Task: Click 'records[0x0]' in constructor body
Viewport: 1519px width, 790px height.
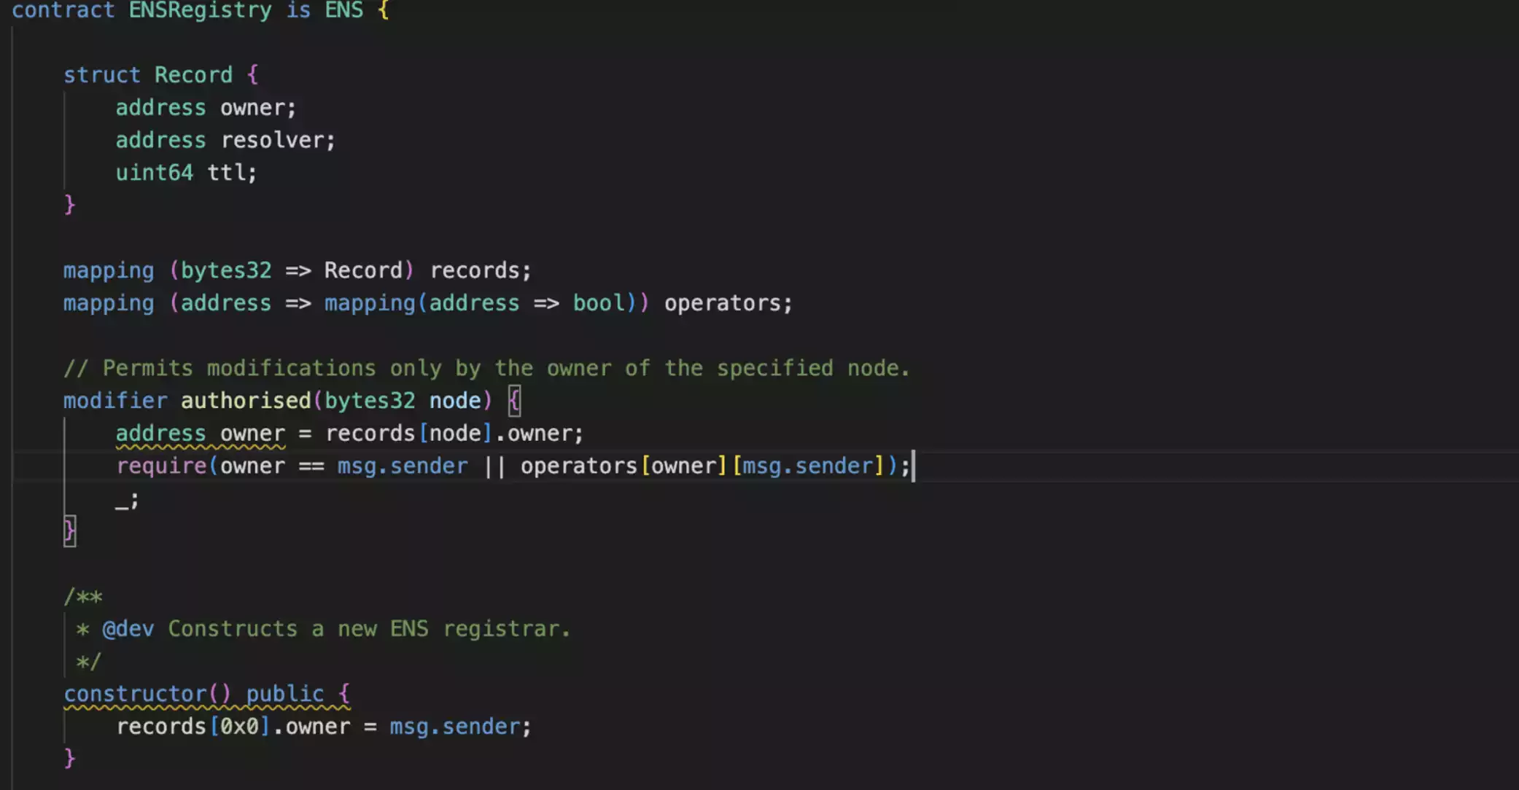Action: click(193, 727)
